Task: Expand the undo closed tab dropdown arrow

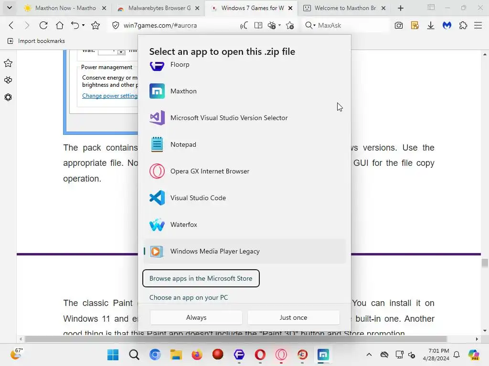Action: click(x=83, y=25)
